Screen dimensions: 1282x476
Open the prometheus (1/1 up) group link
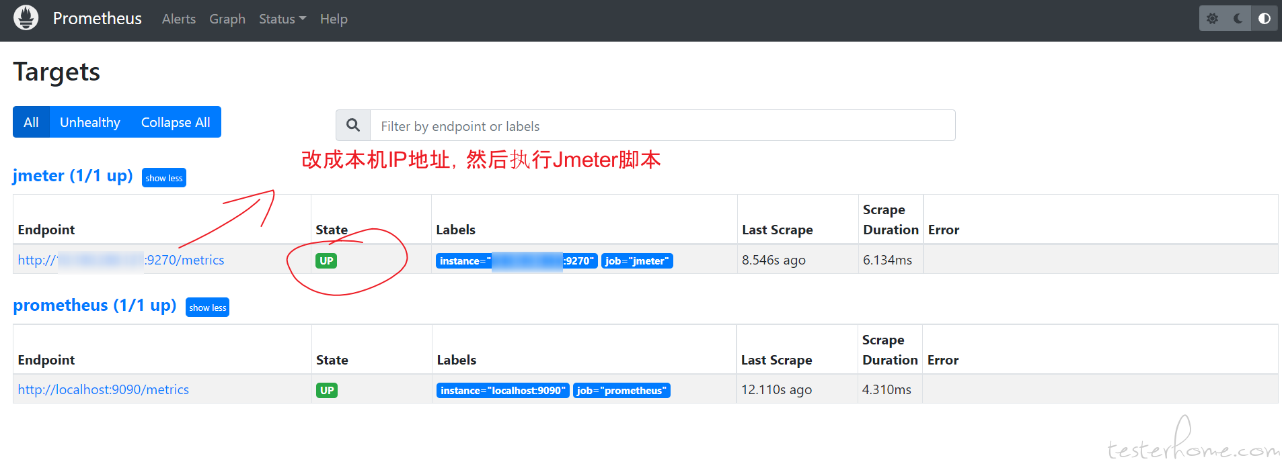pos(95,305)
